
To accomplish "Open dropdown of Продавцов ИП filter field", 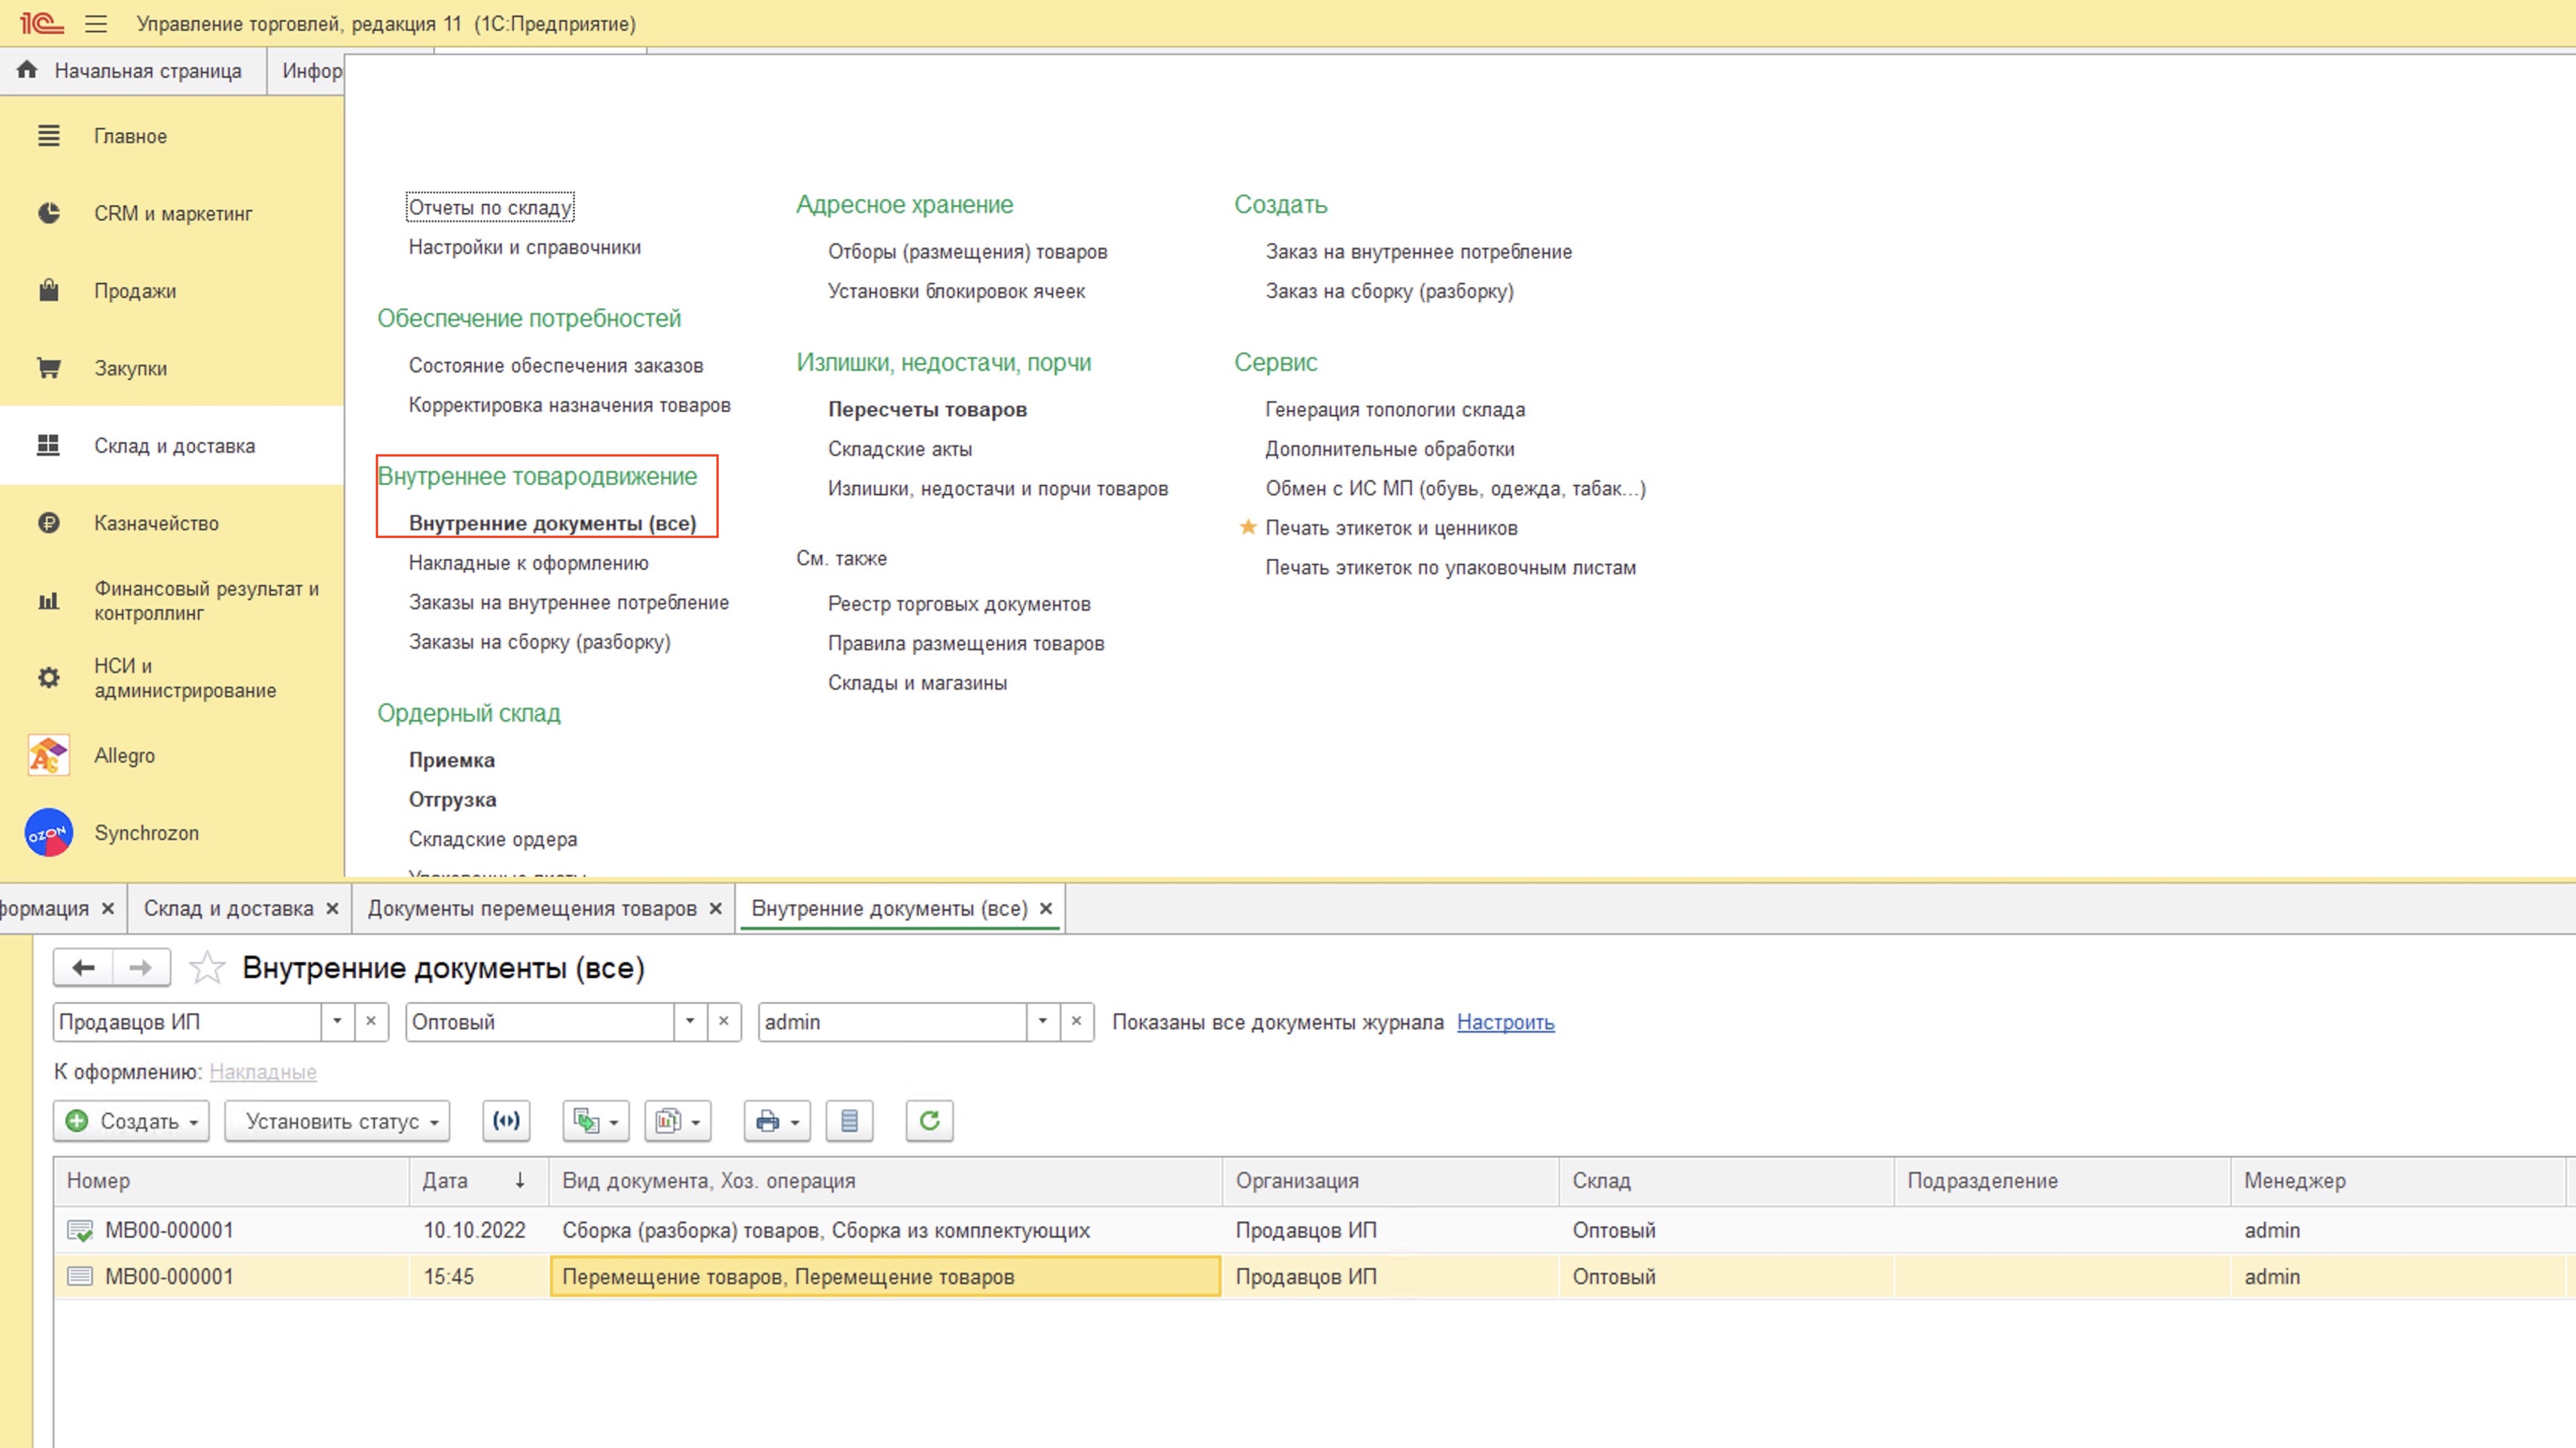I will [337, 1021].
